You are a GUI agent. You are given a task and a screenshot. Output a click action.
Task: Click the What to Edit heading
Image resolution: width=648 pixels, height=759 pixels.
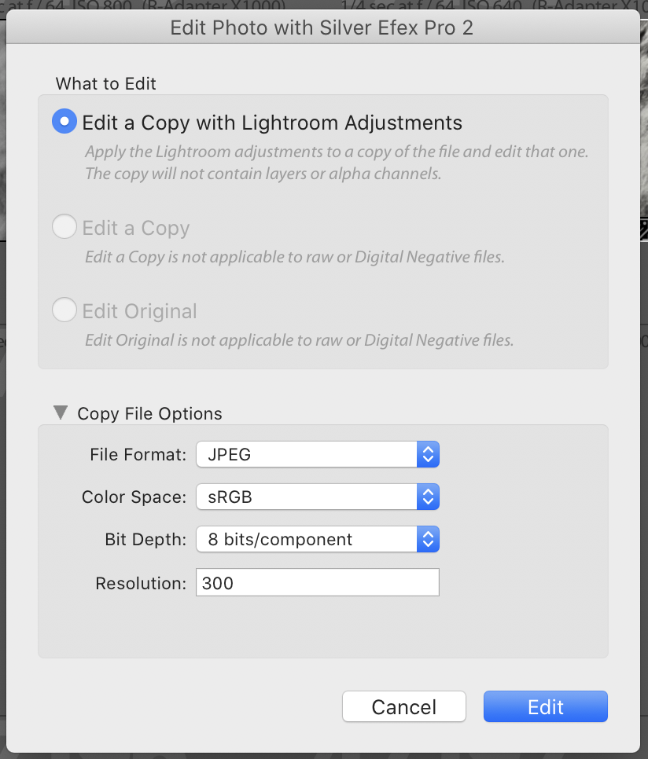point(106,83)
